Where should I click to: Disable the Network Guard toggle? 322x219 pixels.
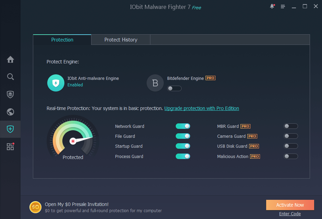tap(183, 126)
